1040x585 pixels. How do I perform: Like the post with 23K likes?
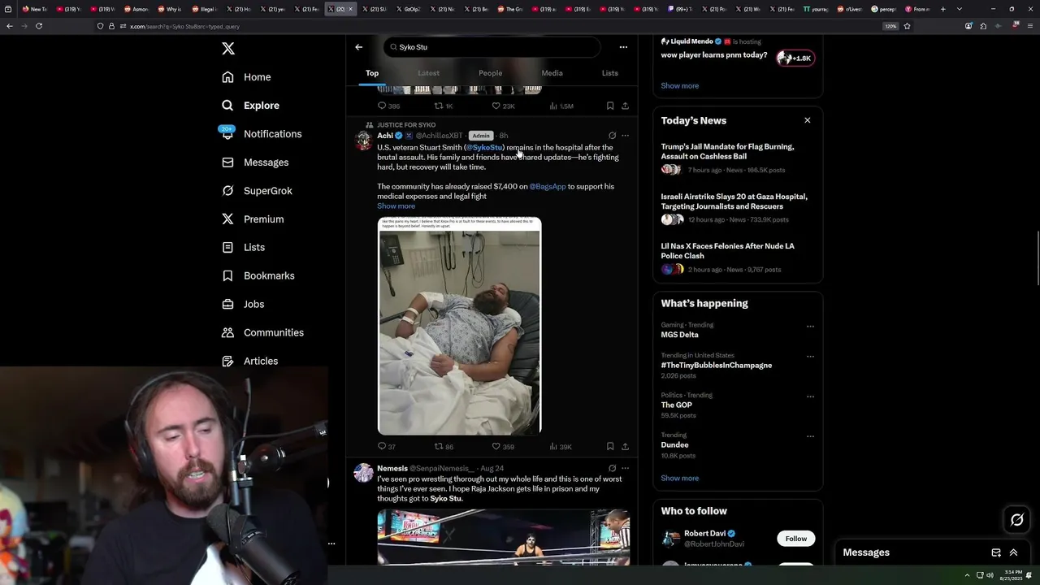tap(503, 106)
